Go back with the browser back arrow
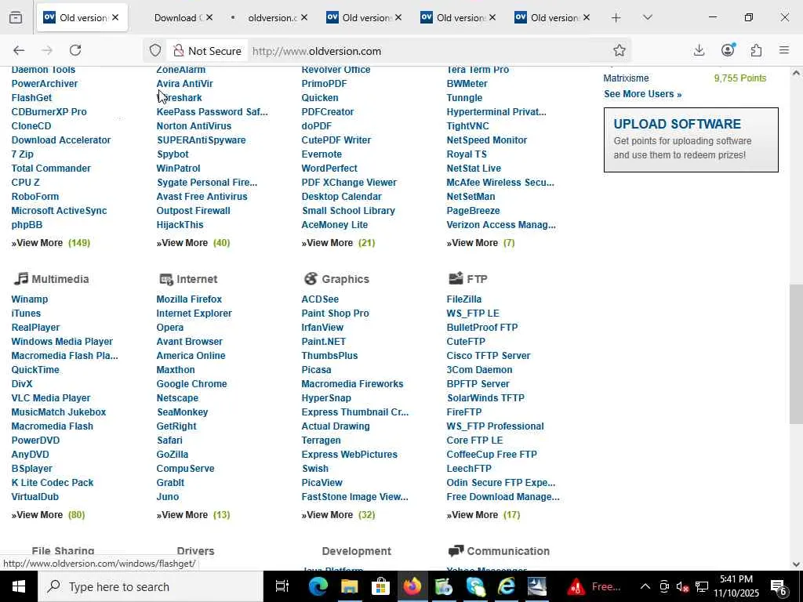This screenshot has width=803, height=602. [19, 50]
